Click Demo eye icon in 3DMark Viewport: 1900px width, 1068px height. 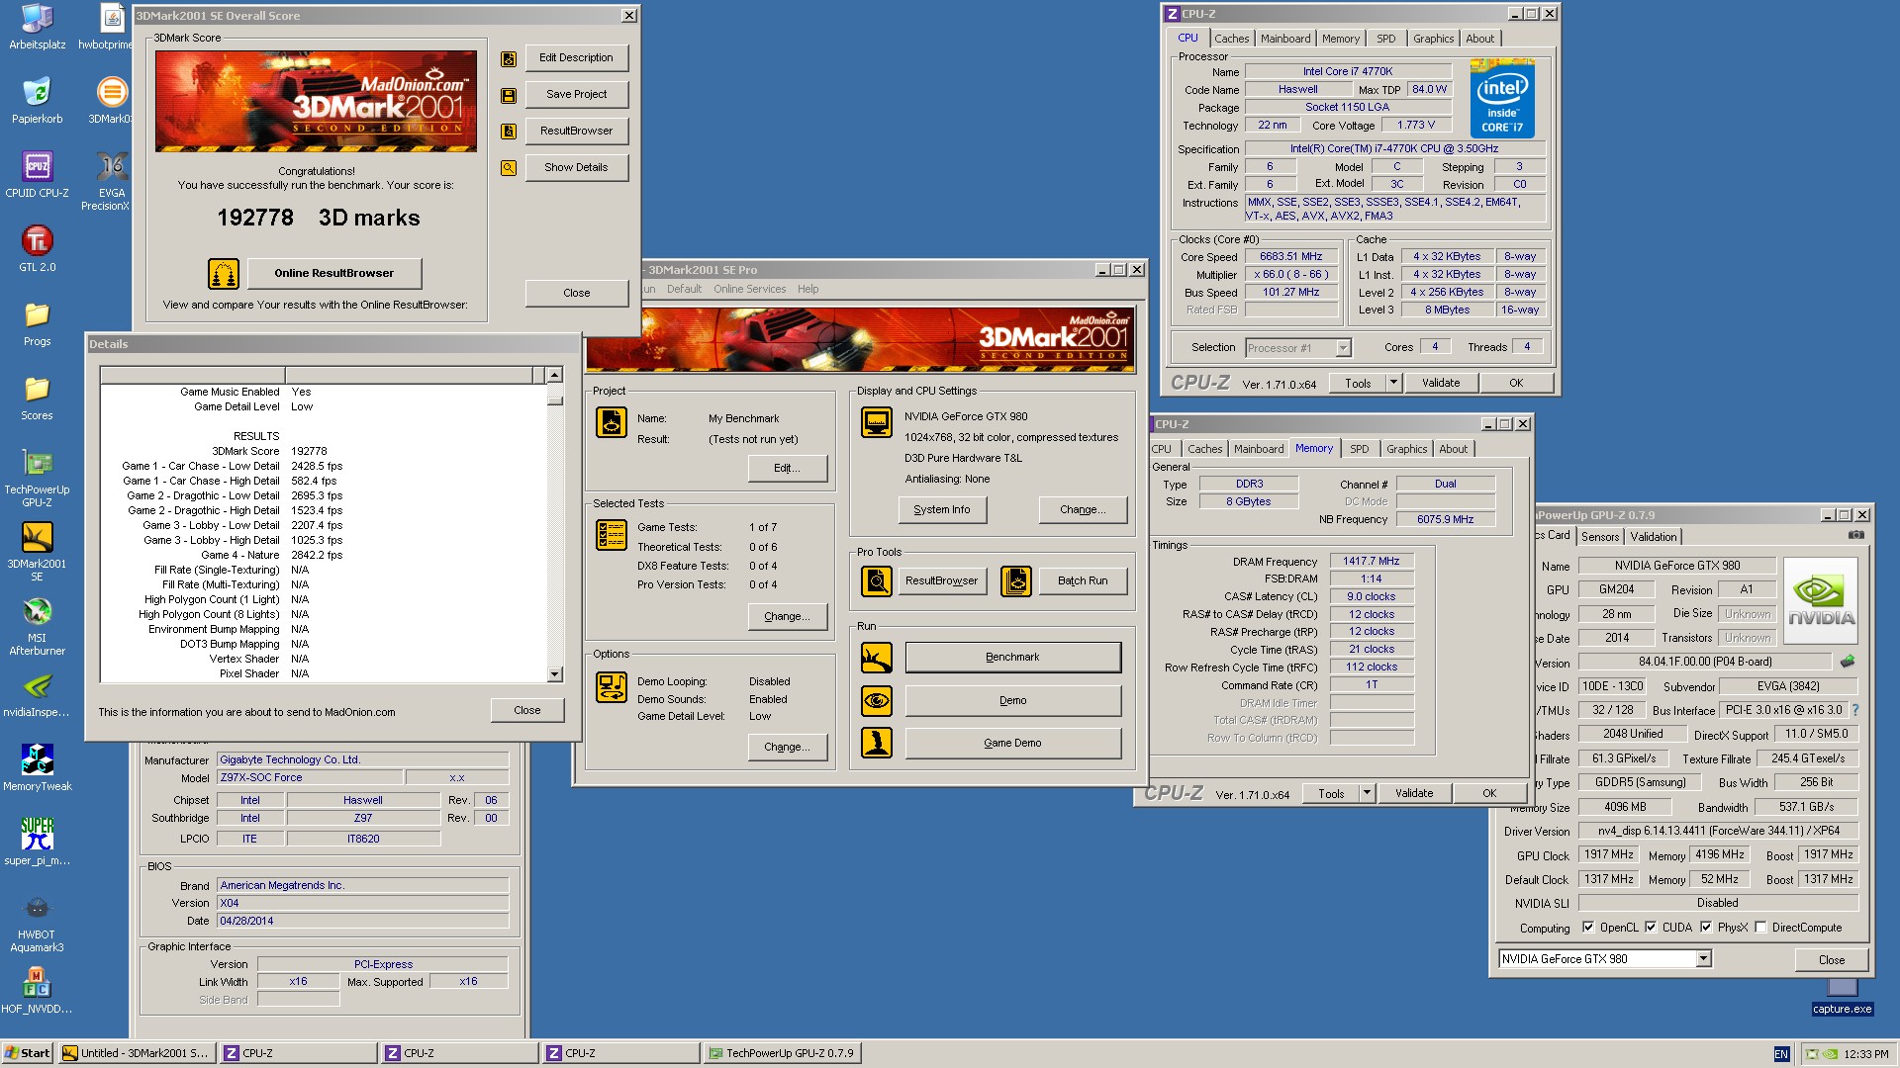(877, 701)
